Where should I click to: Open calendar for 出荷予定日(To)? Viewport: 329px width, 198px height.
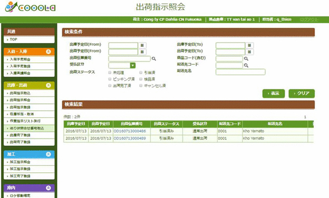pyautogui.click(x=249, y=52)
